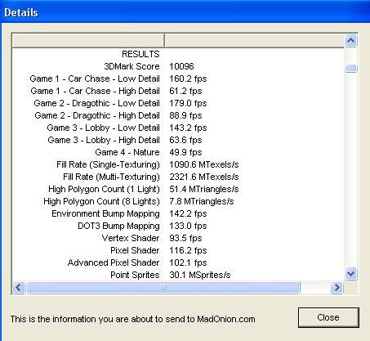Click the empty scrollbar track below thumb
370x341 pixels.
[x=351, y=169]
